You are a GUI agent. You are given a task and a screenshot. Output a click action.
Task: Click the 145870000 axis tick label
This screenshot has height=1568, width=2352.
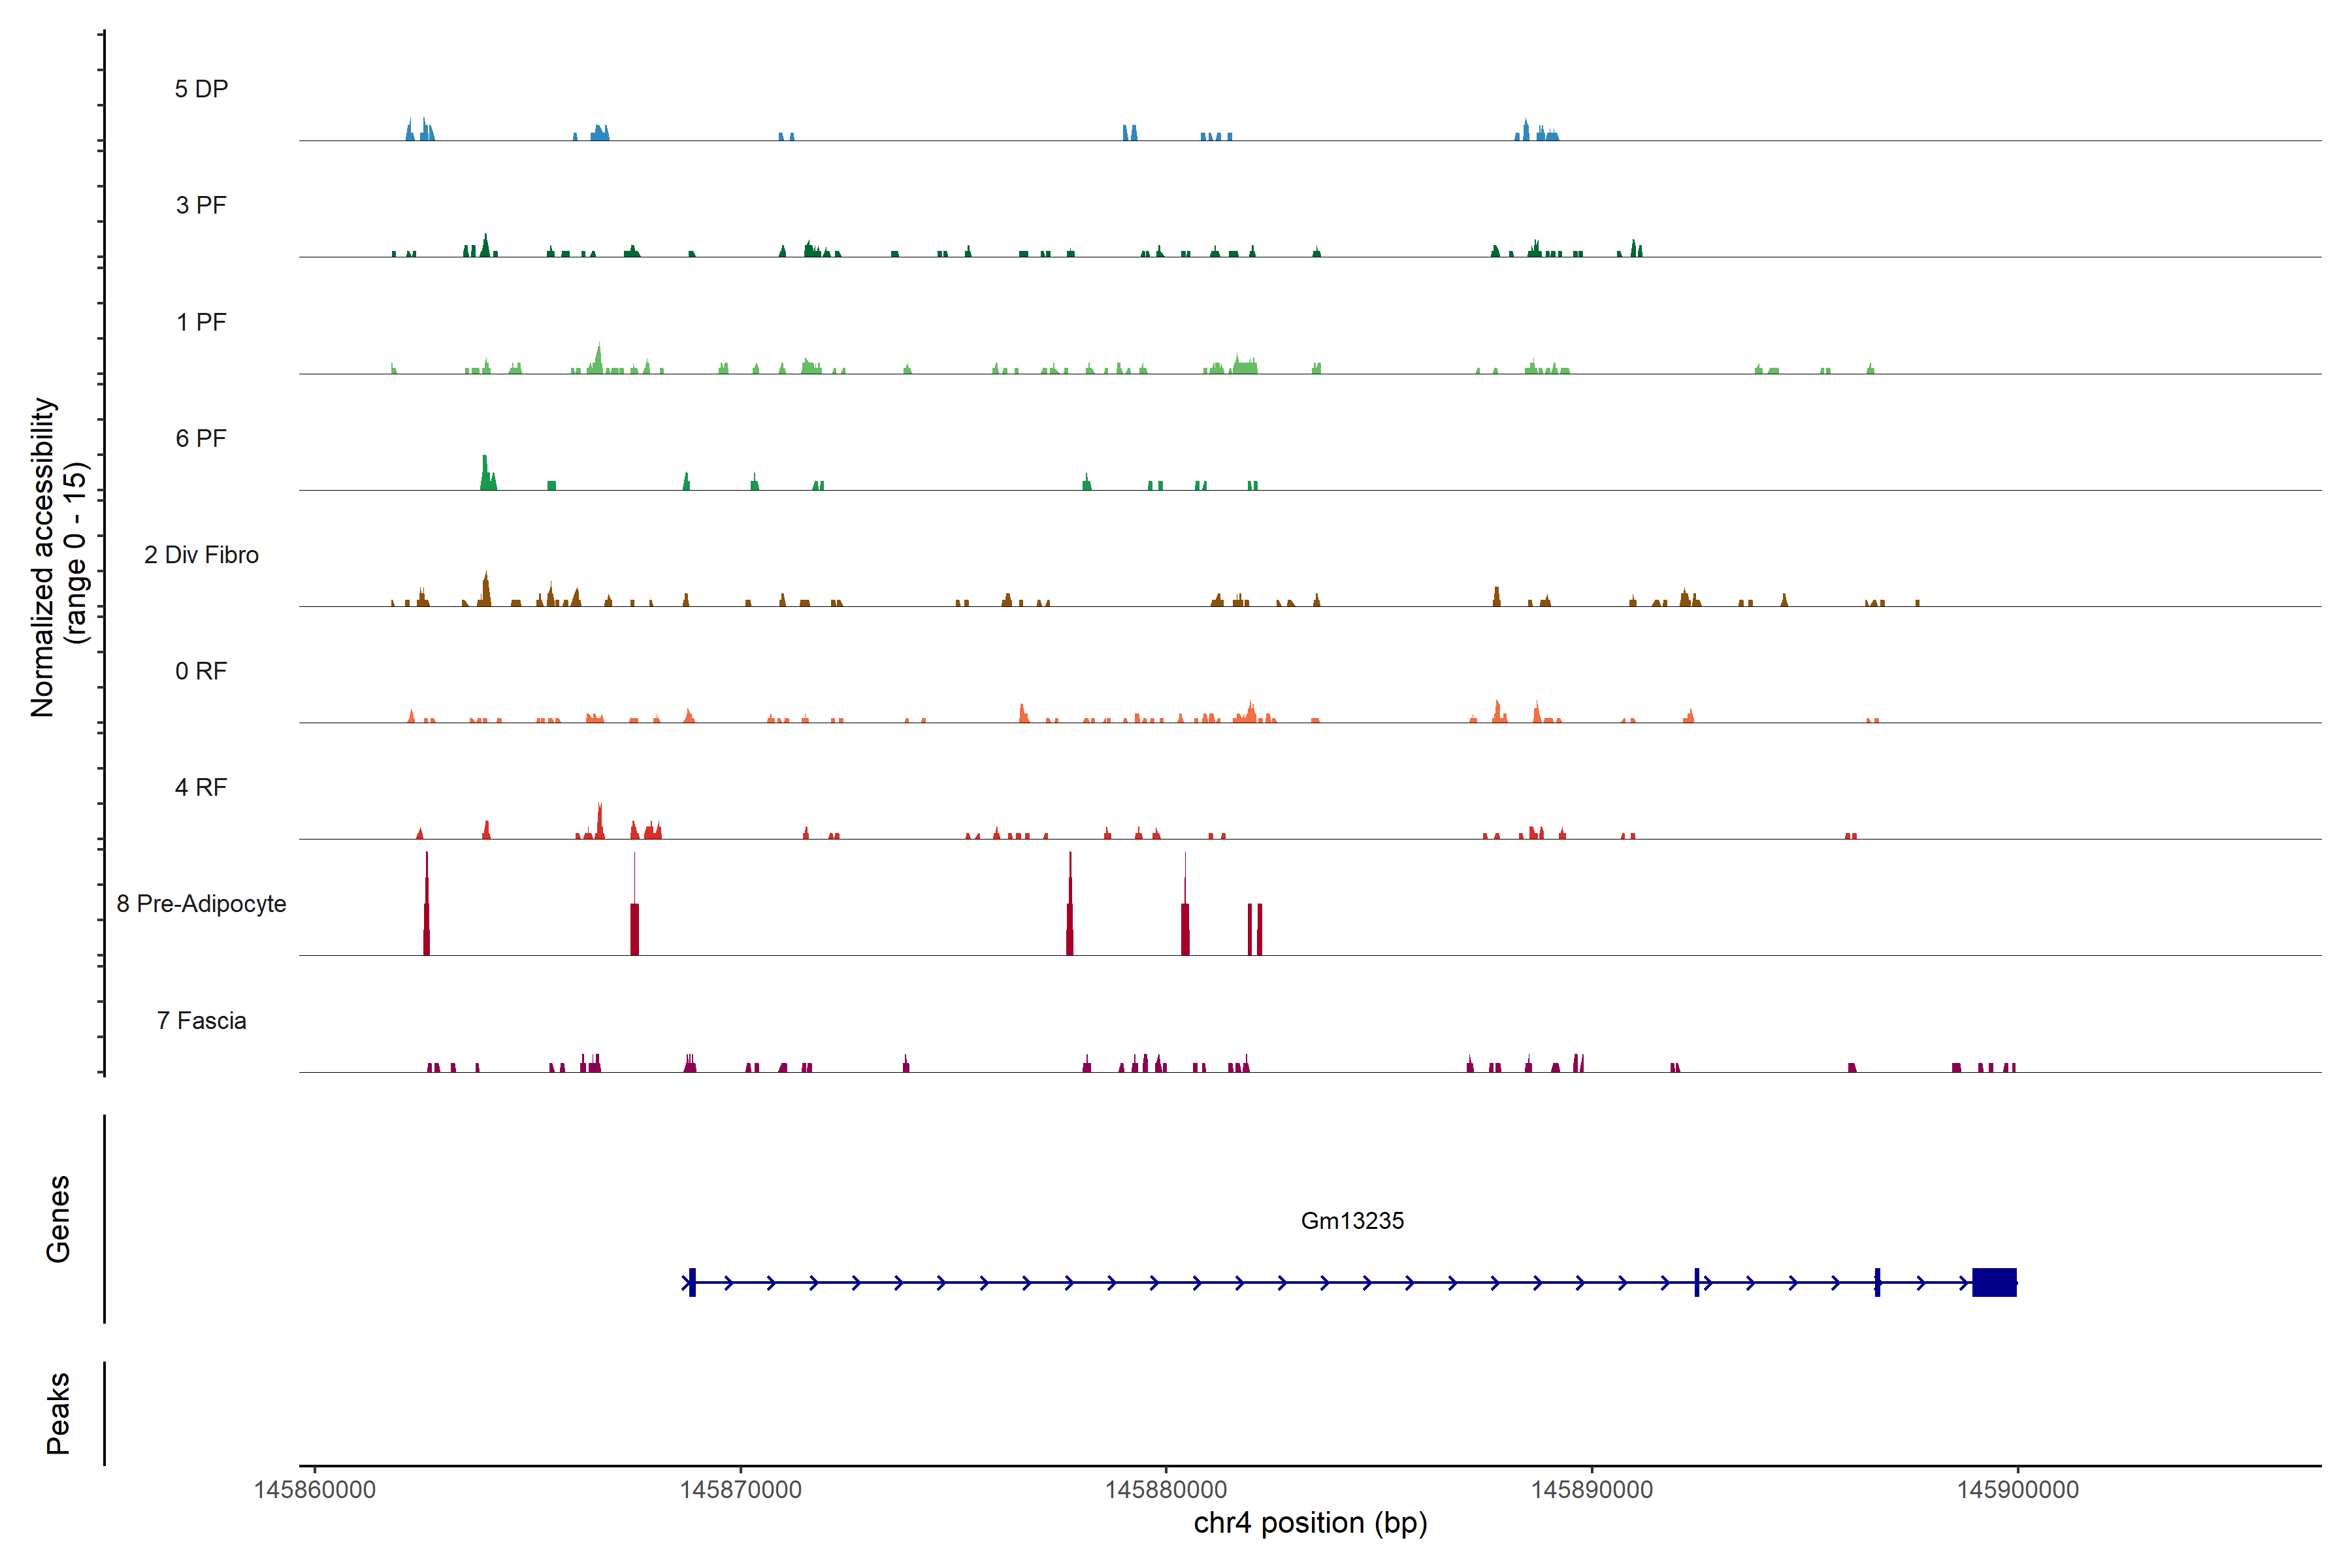tap(740, 1490)
